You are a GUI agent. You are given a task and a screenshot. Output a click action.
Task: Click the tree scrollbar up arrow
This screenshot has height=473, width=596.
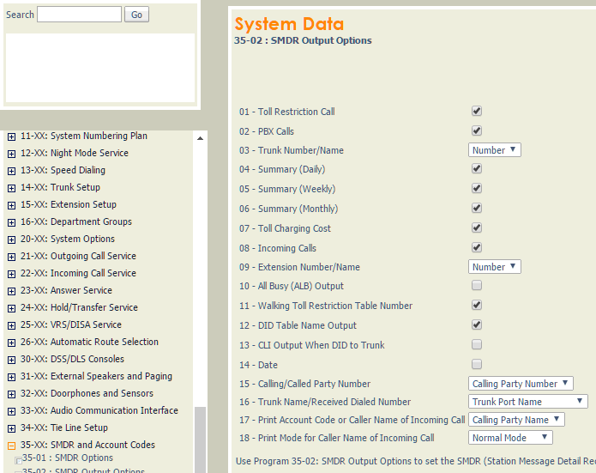click(x=201, y=138)
